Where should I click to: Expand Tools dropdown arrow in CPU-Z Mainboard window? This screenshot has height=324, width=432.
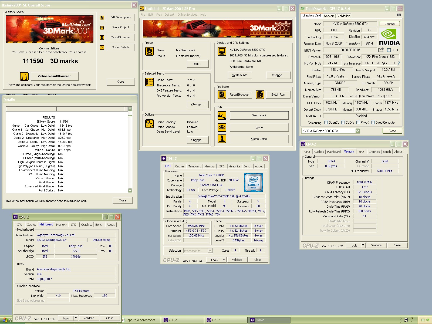click(x=76, y=318)
